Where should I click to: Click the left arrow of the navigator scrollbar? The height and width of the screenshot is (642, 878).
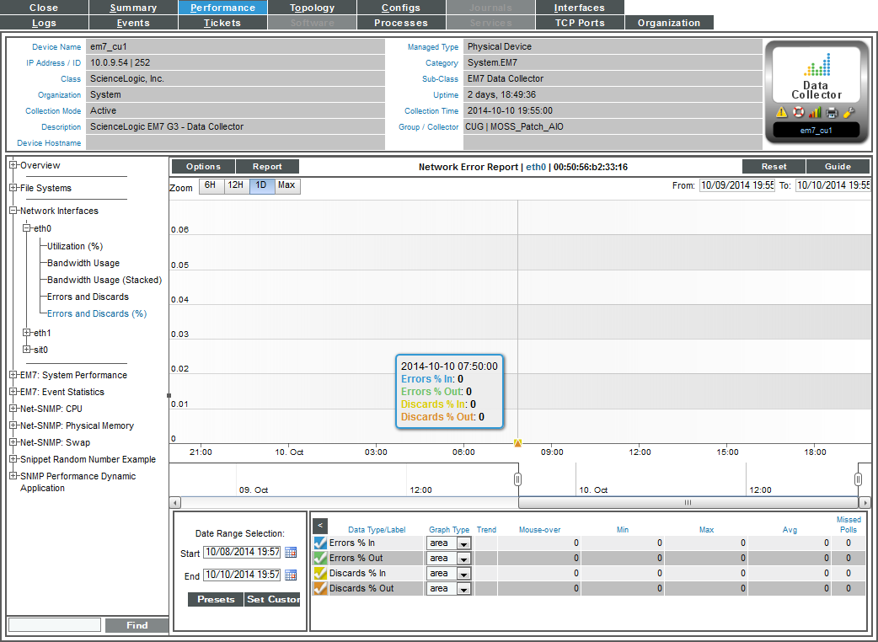pos(175,503)
